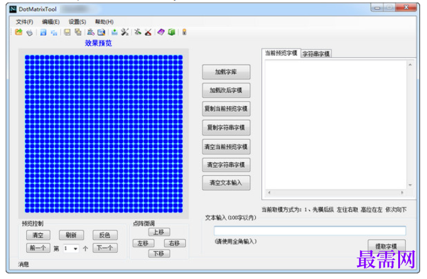The width and height of the screenshot is (427, 279).
Task: Click the 复制字符串字模 button
Action: pyautogui.click(x=226, y=128)
